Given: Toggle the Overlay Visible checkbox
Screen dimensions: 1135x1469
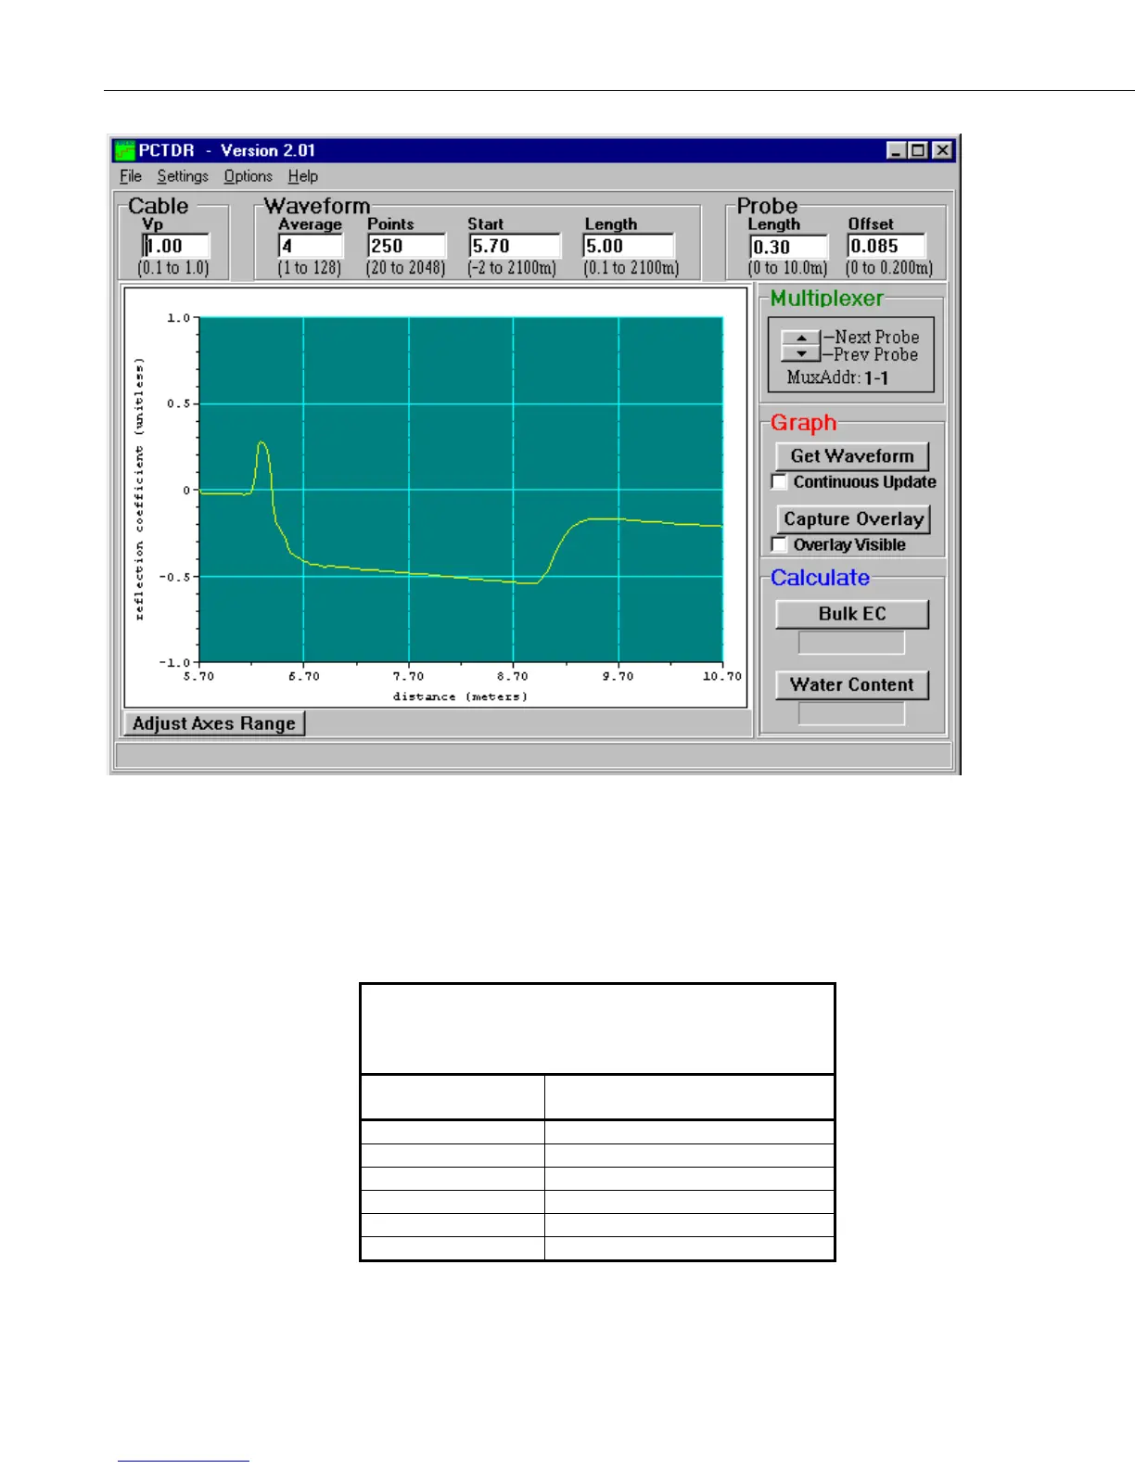Looking at the screenshot, I should coord(780,544).
